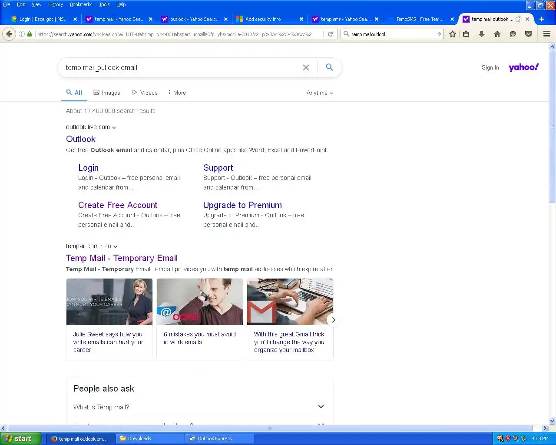Click into the Yahoo search query field
This screenshot has width=556, height=445.
point(180,67)
